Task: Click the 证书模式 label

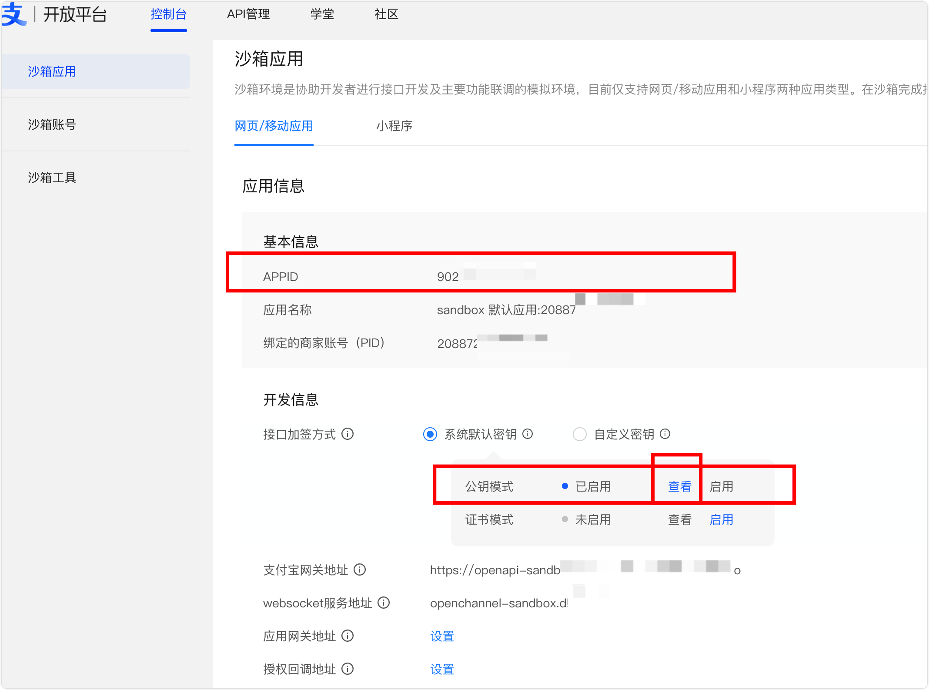Action: pyautogui.click(x=489, y=519)
